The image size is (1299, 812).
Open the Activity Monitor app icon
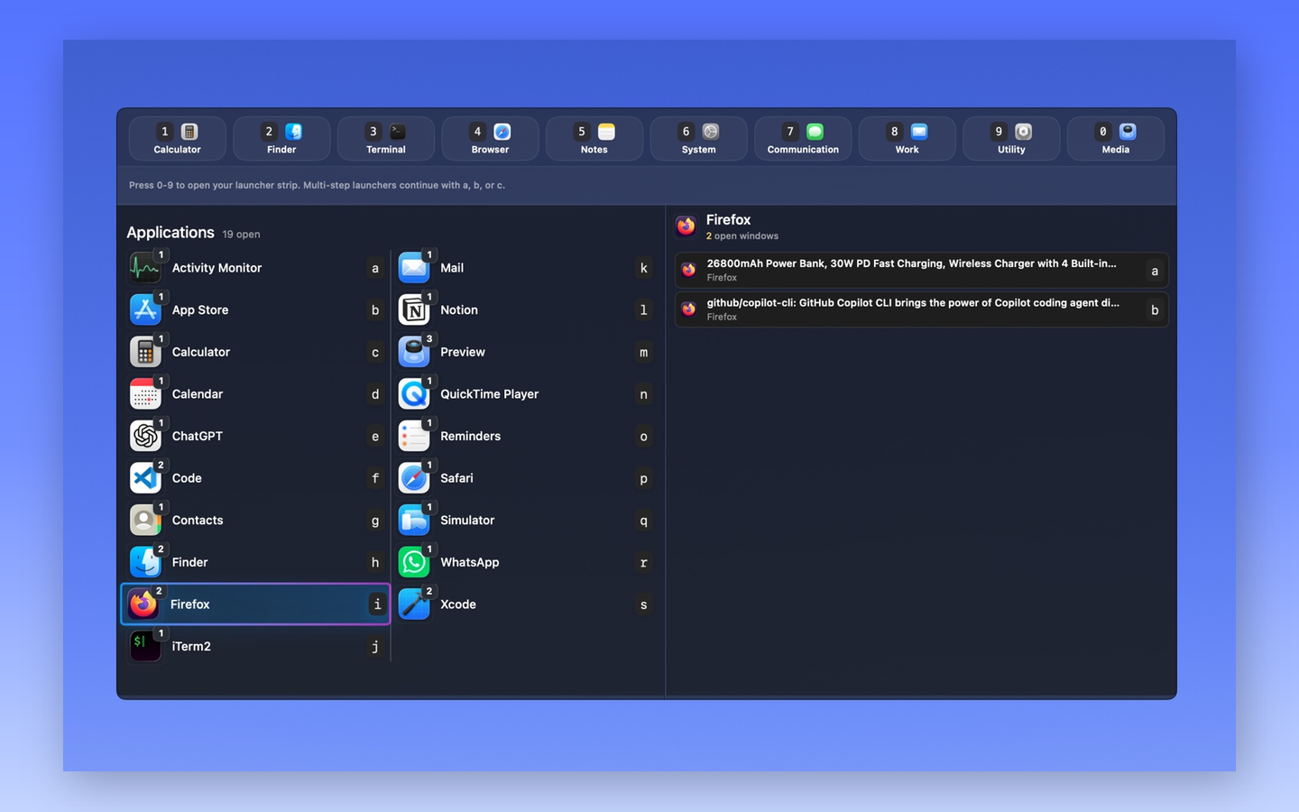click(x=145, y=268)
